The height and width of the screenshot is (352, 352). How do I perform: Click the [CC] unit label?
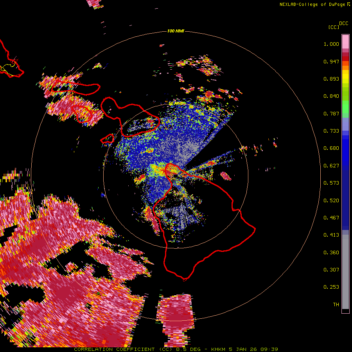coord(334,27)
